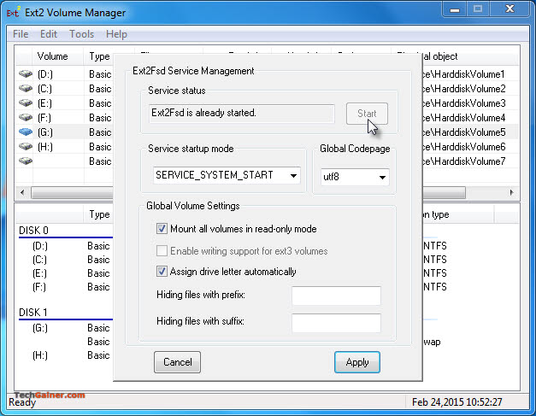Toggle Mount all volumes in read-only mode

[x=162, y=228]
